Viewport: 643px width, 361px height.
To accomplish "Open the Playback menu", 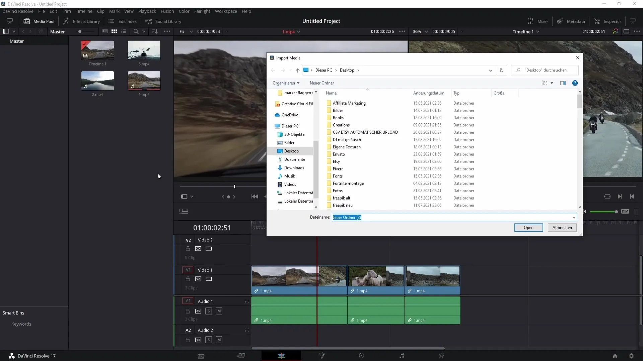I will [147, 11].
